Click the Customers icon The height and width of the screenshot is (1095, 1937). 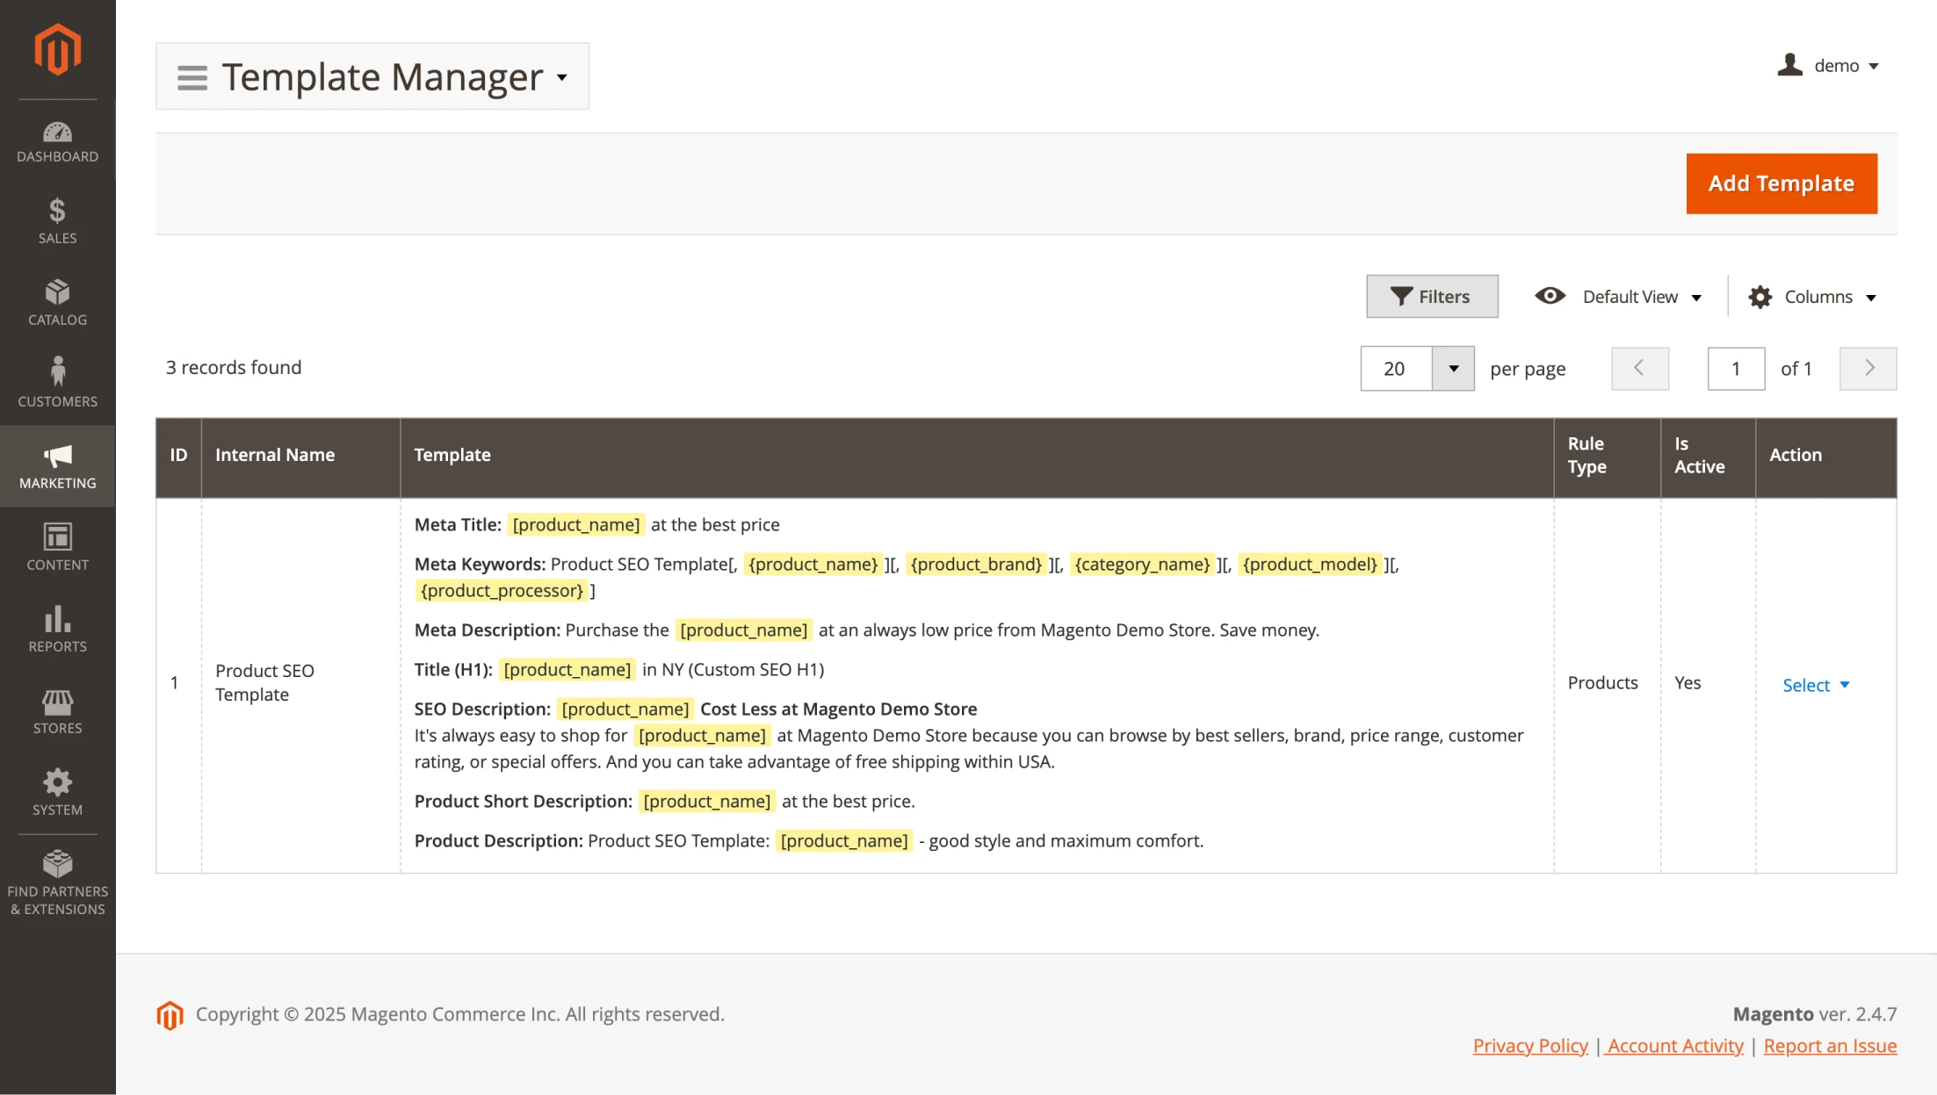pyautogui.click(x=57, y=374)
